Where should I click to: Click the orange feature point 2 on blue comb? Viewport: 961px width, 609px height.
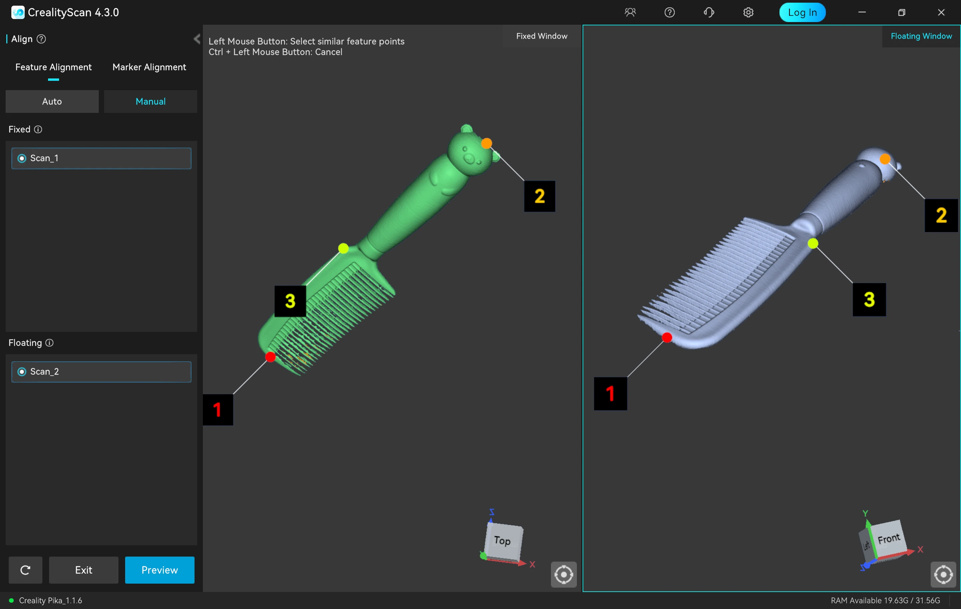click(885, 159)
